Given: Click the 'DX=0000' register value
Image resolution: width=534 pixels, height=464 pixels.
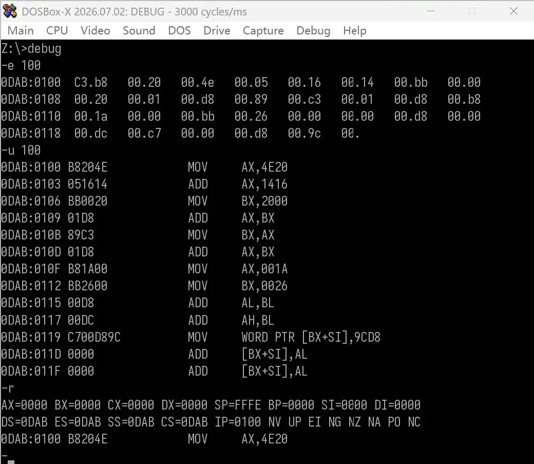Looking at the screenshot, I should click(184, 405).
